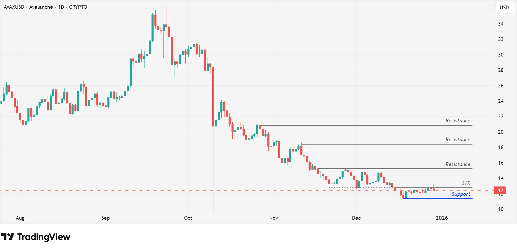Click the Nov label on time axis
517x250 pixels.
click(x=274, y=218)
